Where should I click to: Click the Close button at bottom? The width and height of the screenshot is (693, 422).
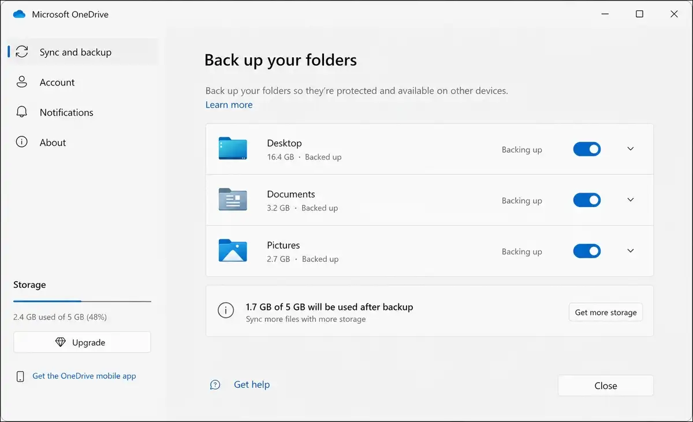(x=606, y=386)
